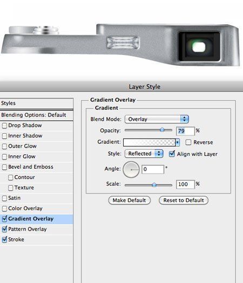The height and width of the screenshot is (283, 243).
Task: Enable the Satin checkbox
Action: [x=4, y=198]
